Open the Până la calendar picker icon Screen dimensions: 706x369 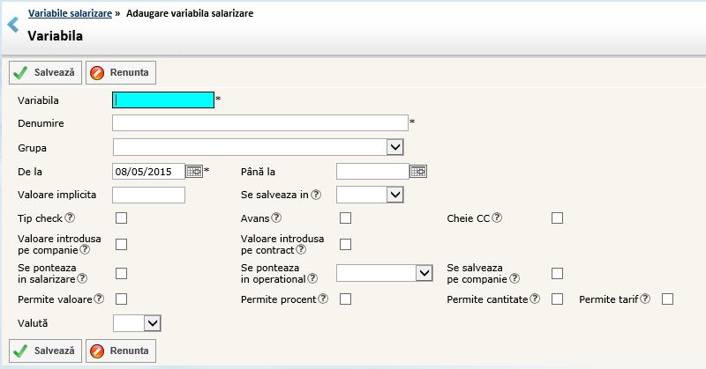click(418, 171)
